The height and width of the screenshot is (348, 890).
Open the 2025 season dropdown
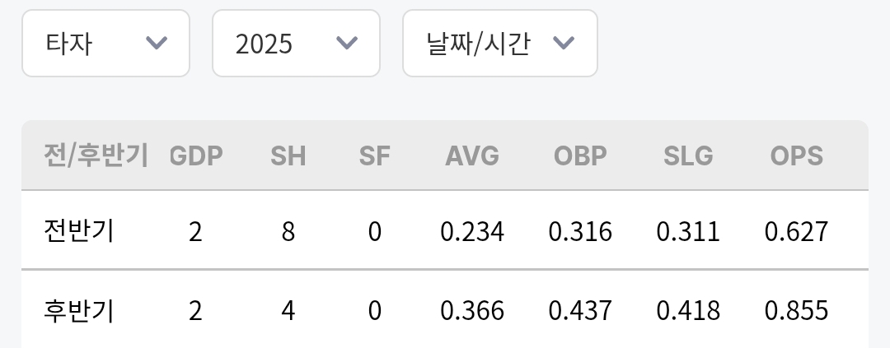coord(296,44)
